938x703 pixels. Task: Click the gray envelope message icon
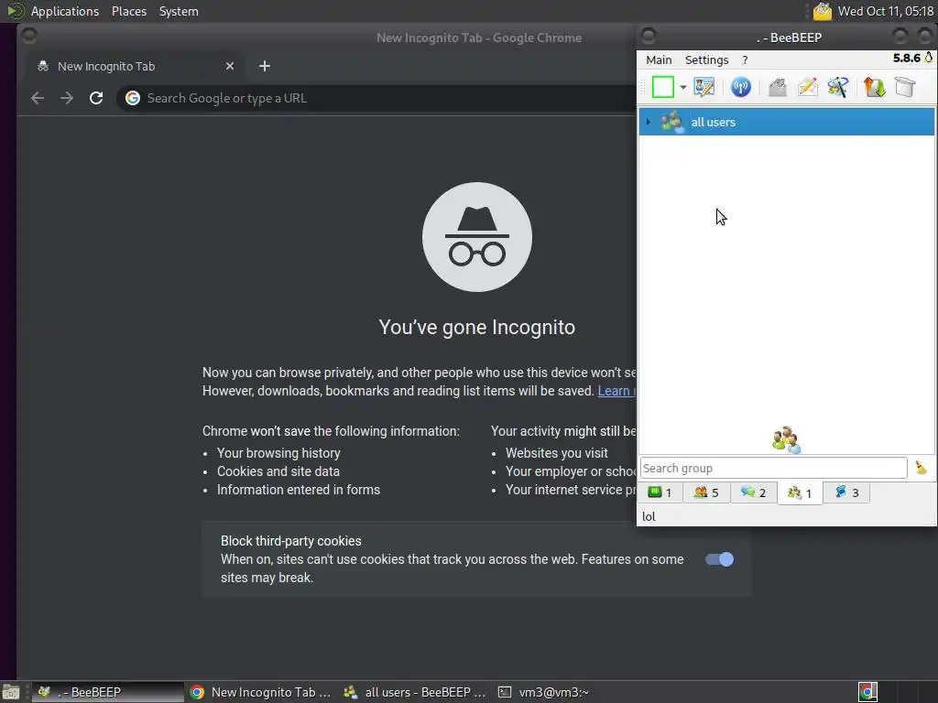(777, 87)
